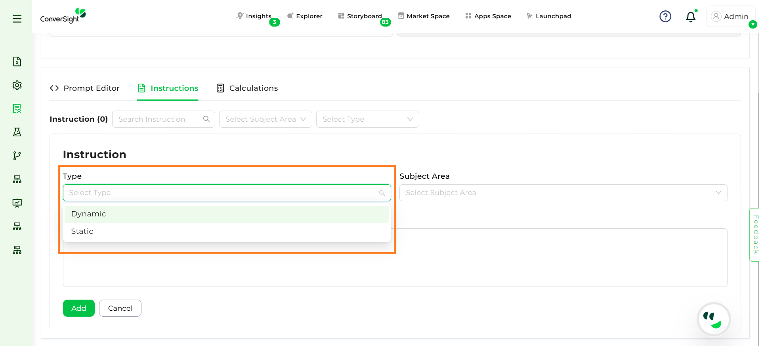Click the Search Instruction input field
The image size is (760, 346).
tap(155, 119)
